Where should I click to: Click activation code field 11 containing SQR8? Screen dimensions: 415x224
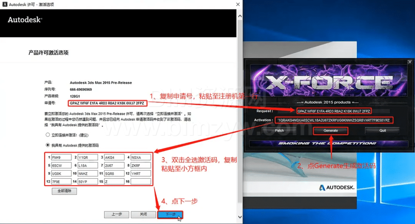tap(114, 173)
